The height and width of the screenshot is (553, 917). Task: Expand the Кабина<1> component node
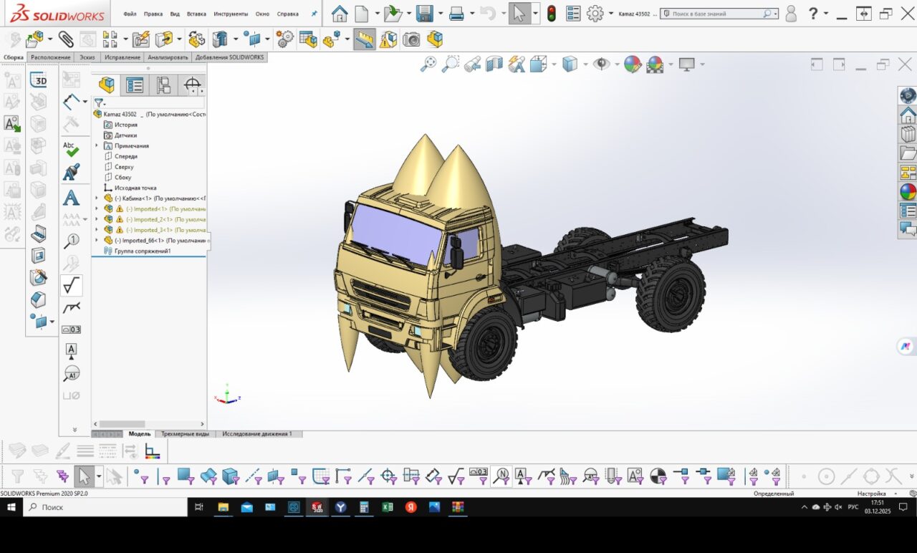(97, 198)
